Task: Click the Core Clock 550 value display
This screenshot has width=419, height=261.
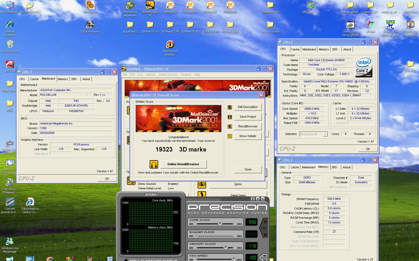Action: coord(251,222)
